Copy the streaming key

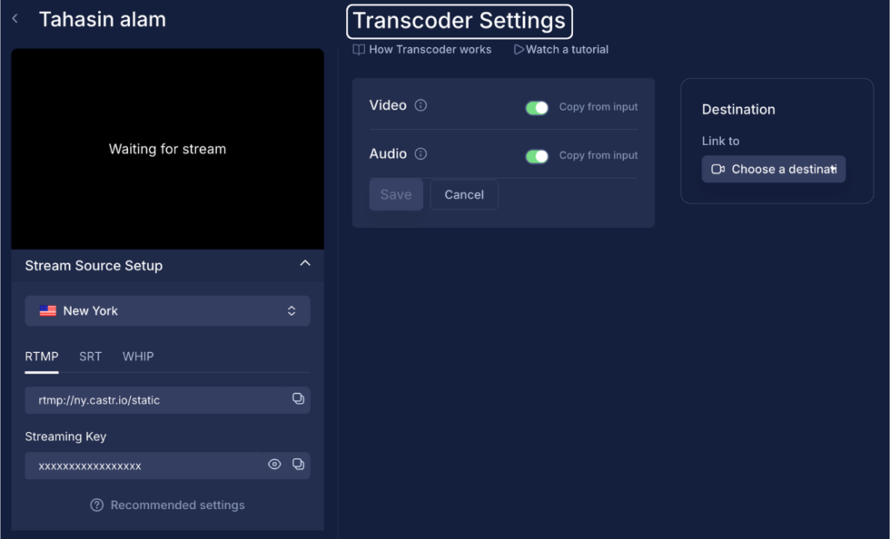tap(298, 465)
